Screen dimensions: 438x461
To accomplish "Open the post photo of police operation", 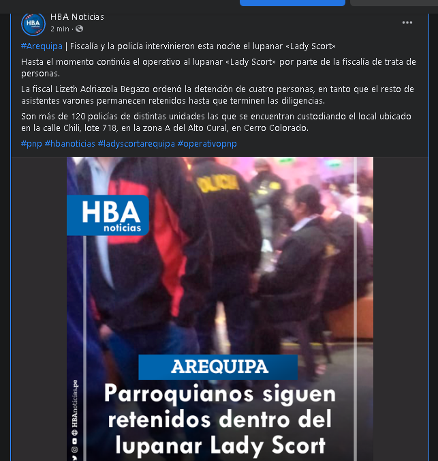I will click(220, 309).
